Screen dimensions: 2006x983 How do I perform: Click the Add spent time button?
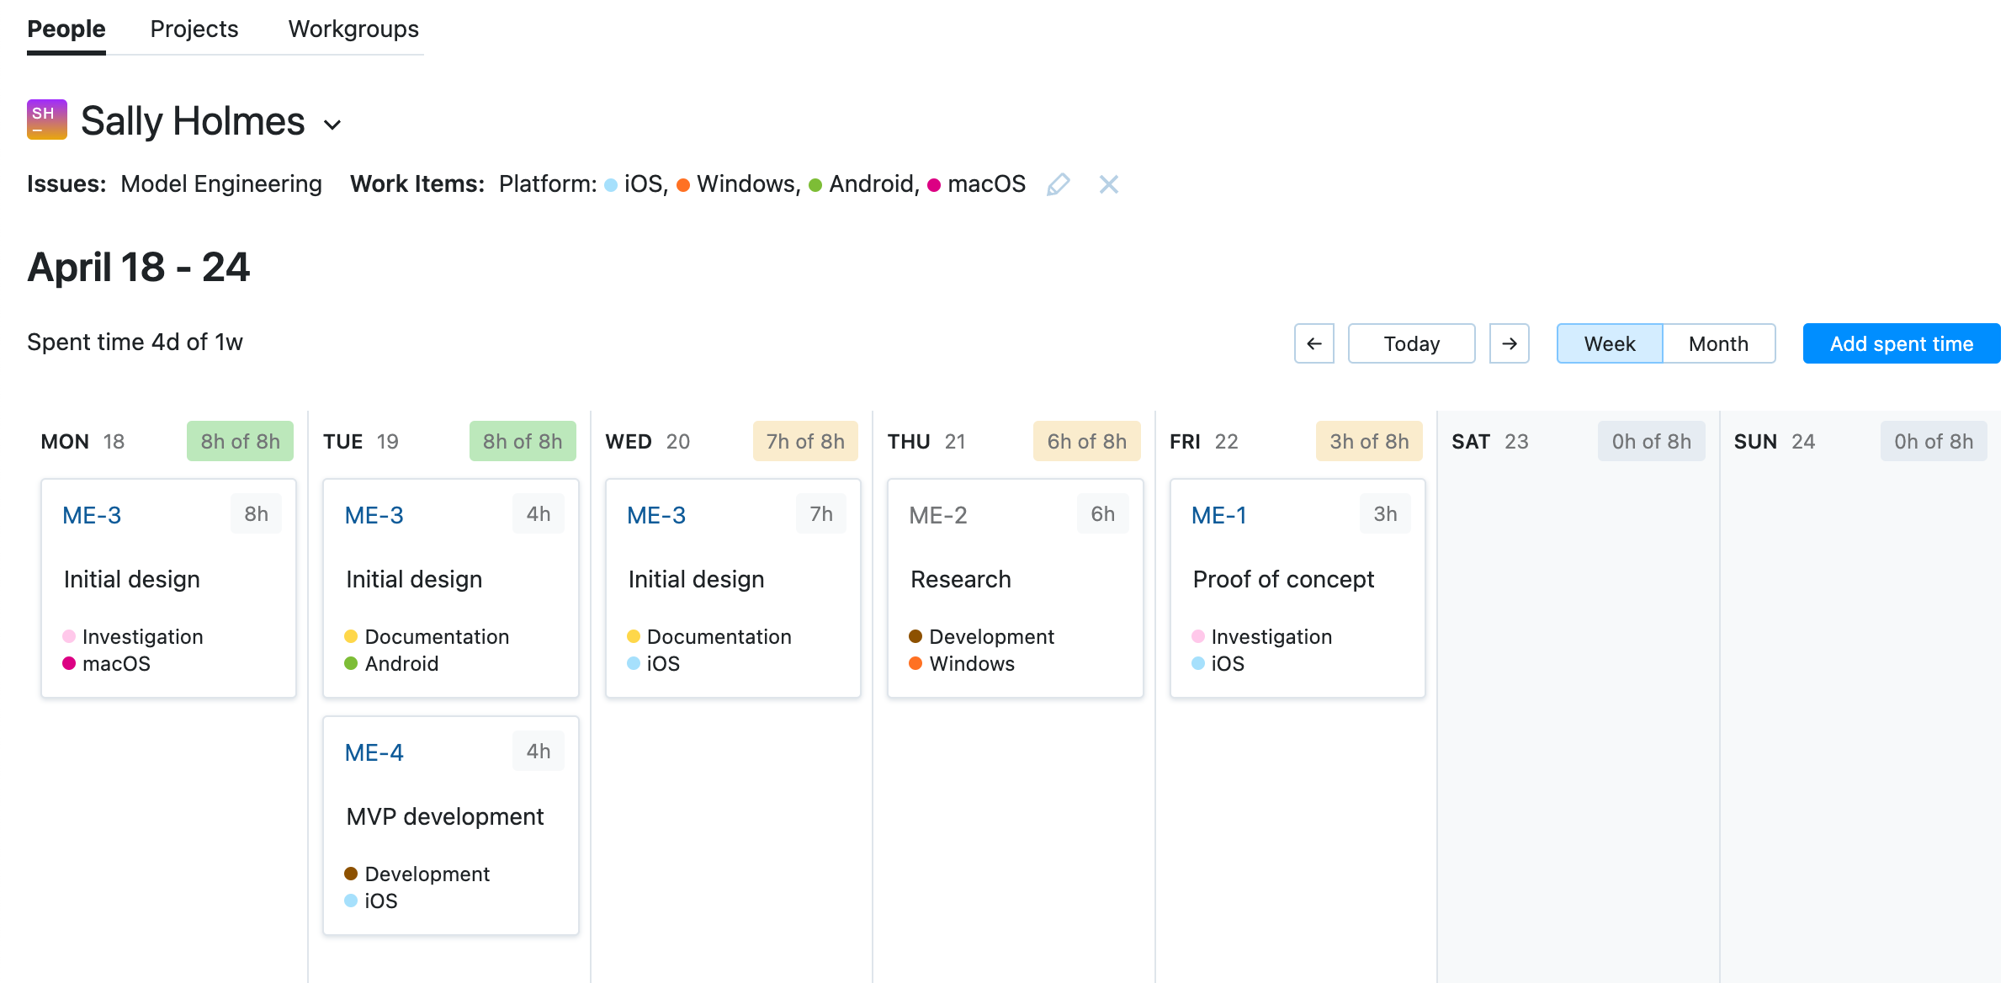(x=1901, y=343)
